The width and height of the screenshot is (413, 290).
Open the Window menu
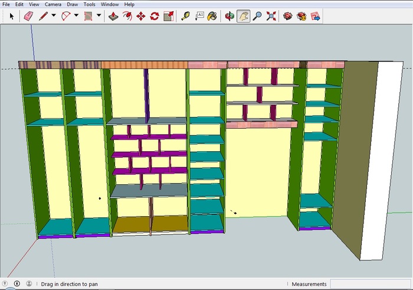click(109, 4)
